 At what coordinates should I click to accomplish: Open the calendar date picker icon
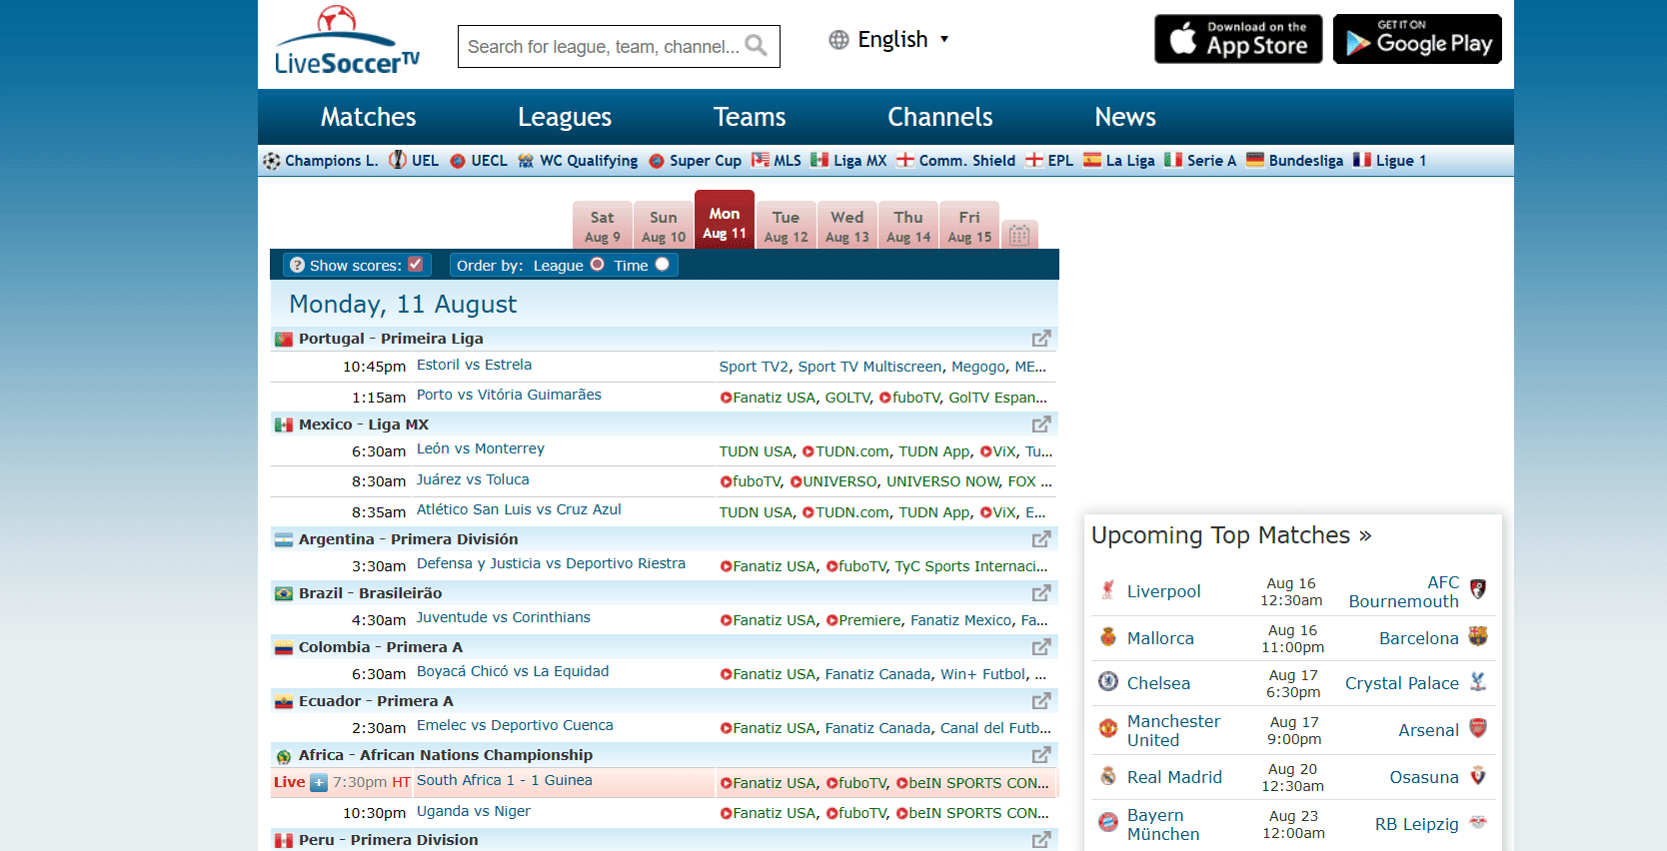point(1018,236)
